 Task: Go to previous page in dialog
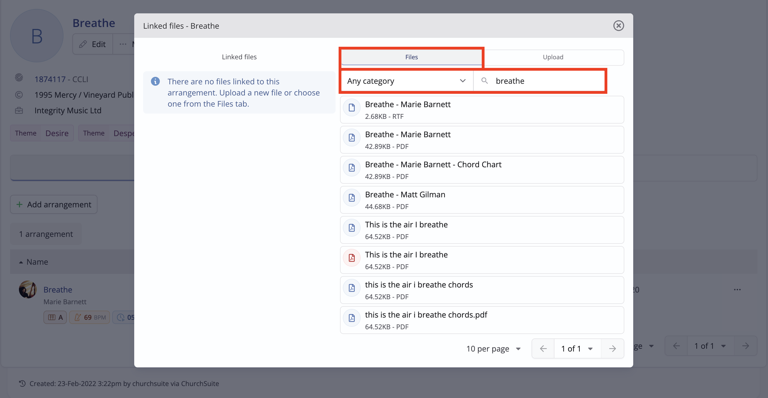(543, 348)
